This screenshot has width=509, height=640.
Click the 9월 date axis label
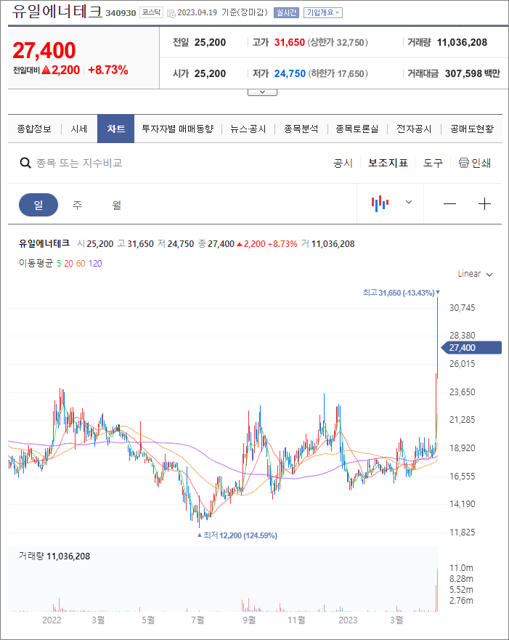click(249, 620)
